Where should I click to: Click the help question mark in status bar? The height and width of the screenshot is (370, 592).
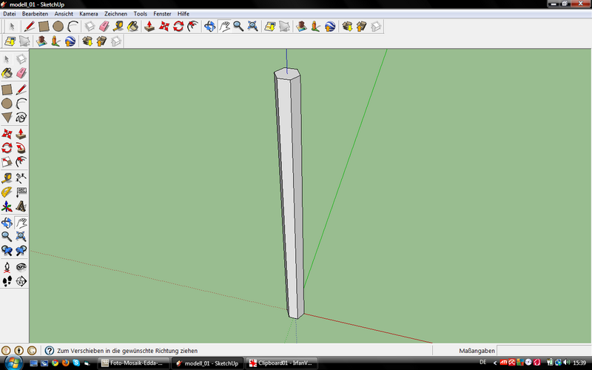tap(50, 350)
